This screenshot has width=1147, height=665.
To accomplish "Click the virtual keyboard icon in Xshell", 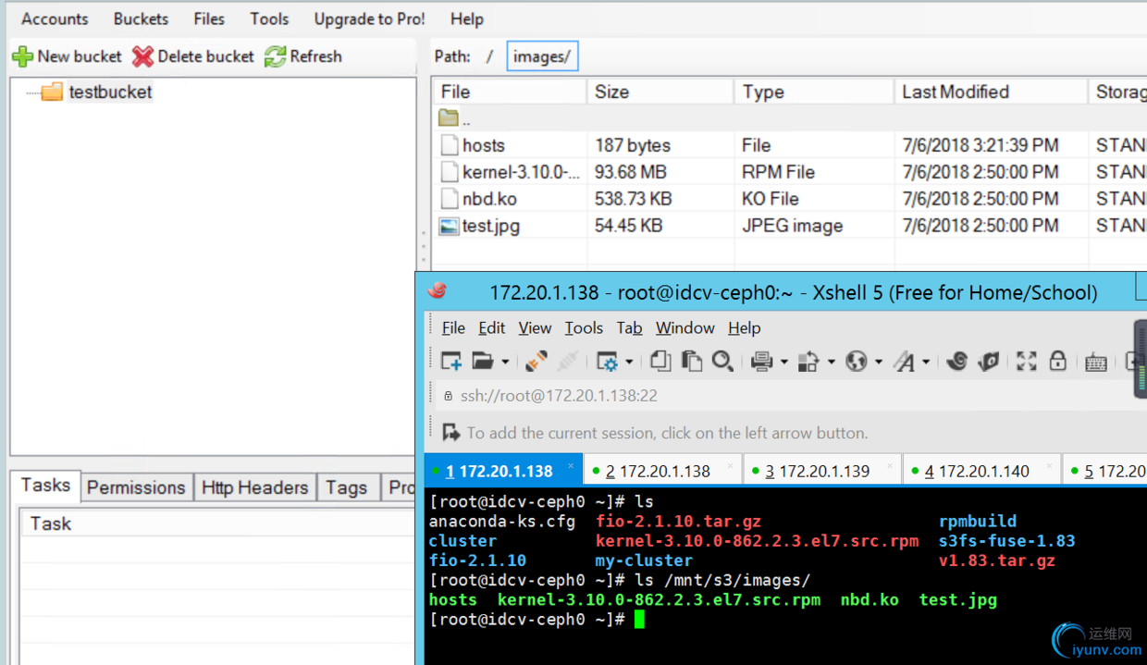I will point(1096,363).
